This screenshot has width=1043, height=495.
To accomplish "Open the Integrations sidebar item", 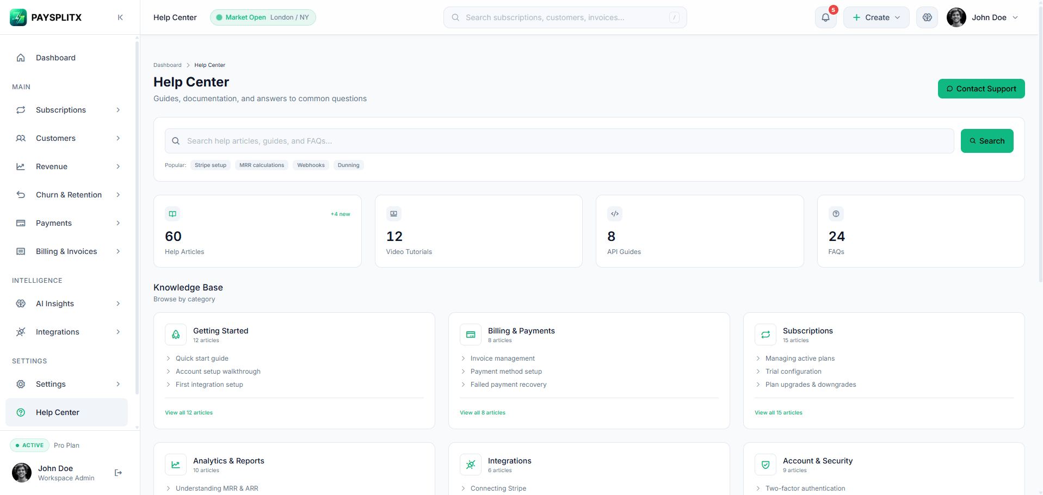I will 66,332.
